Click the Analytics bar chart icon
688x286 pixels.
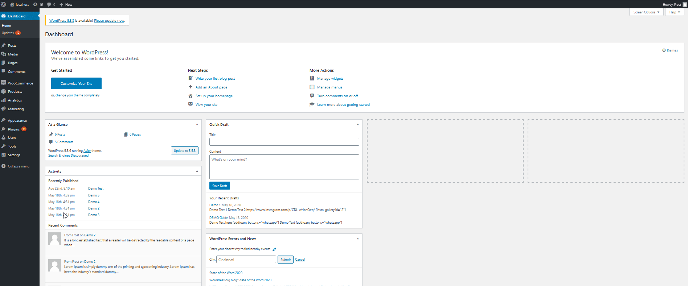[x=4, y=100]
